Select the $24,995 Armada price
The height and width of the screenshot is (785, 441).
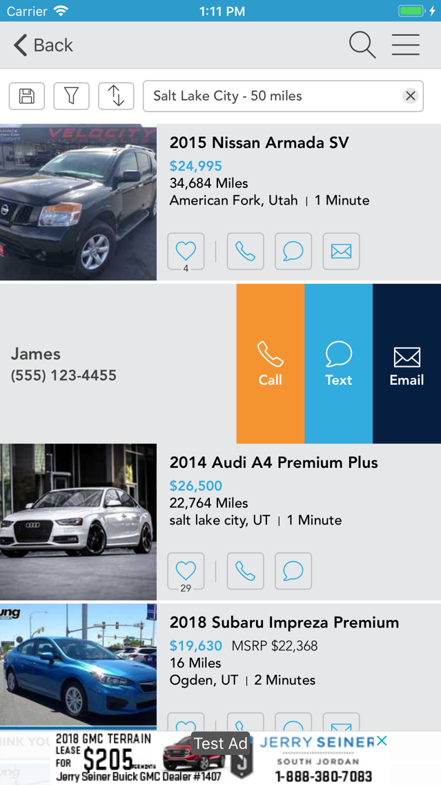(x=195, y=166)
